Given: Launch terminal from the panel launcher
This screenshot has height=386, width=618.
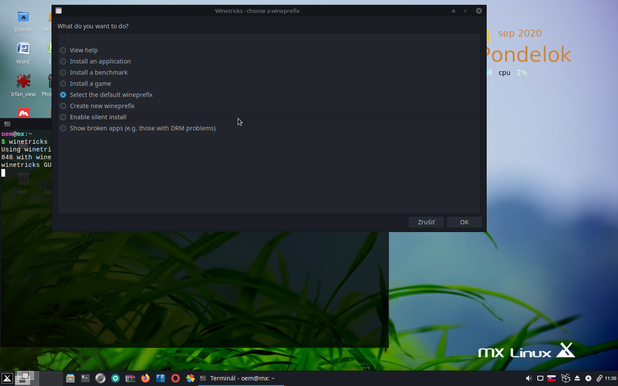Looking at the screenshot, I should tap(85, 378).
